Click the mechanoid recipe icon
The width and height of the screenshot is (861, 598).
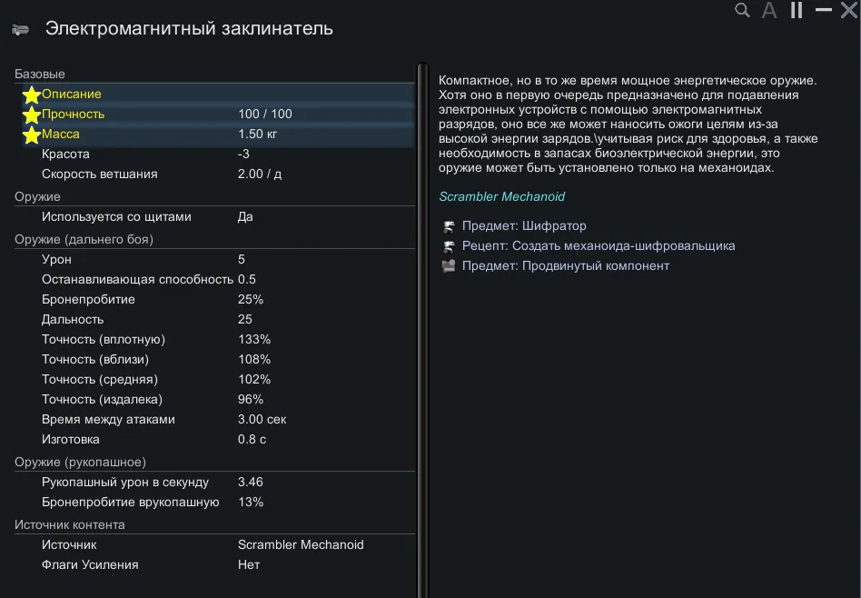click(448, 246)
